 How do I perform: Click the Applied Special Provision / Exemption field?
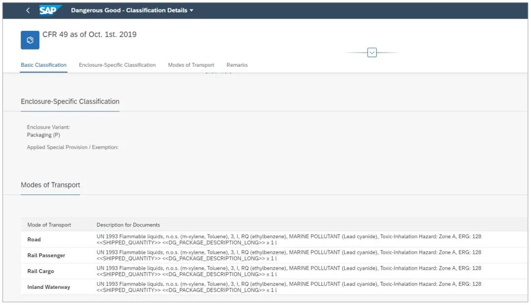[x=73, y=146]
